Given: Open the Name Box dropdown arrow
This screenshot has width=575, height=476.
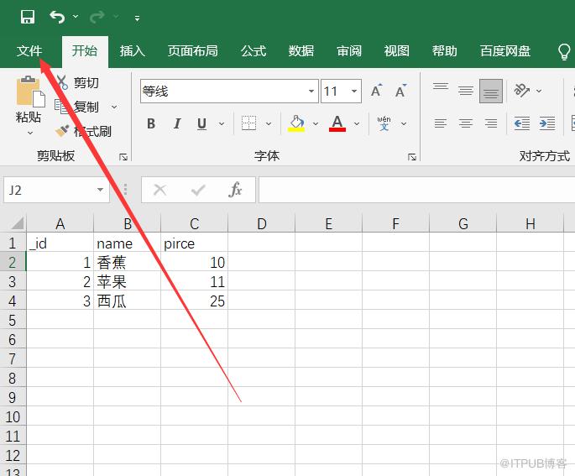Looking at the screenshot, I should [x=100, y=190].
